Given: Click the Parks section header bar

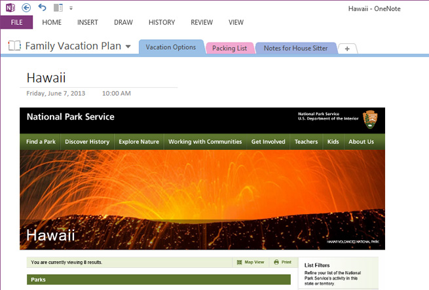Looking at the screenshot, I should (159, 280).
